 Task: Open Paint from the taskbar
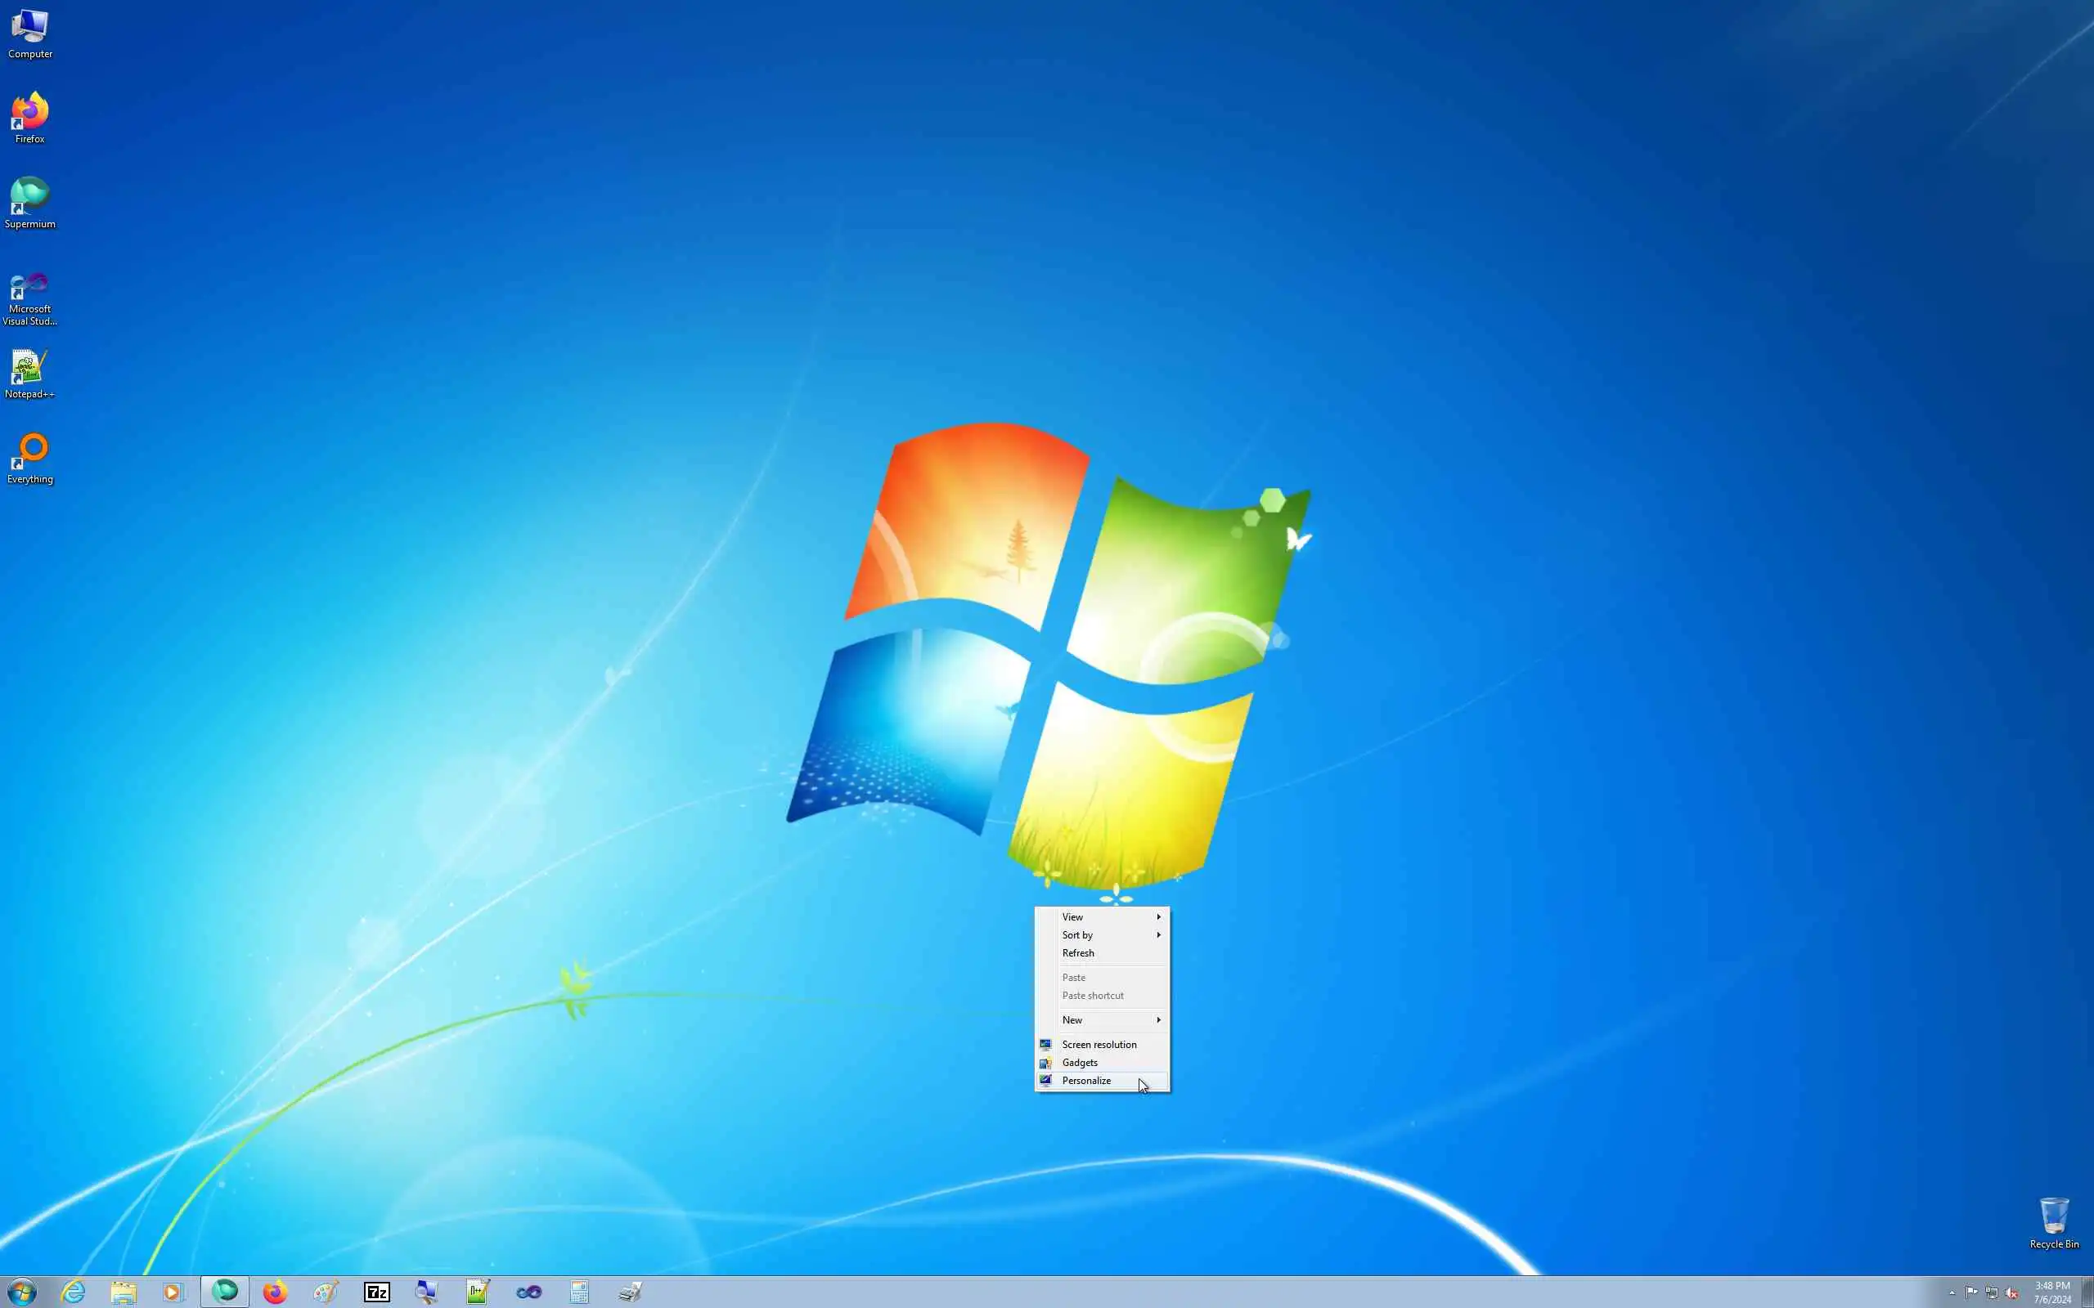(x=326, y=1292)
